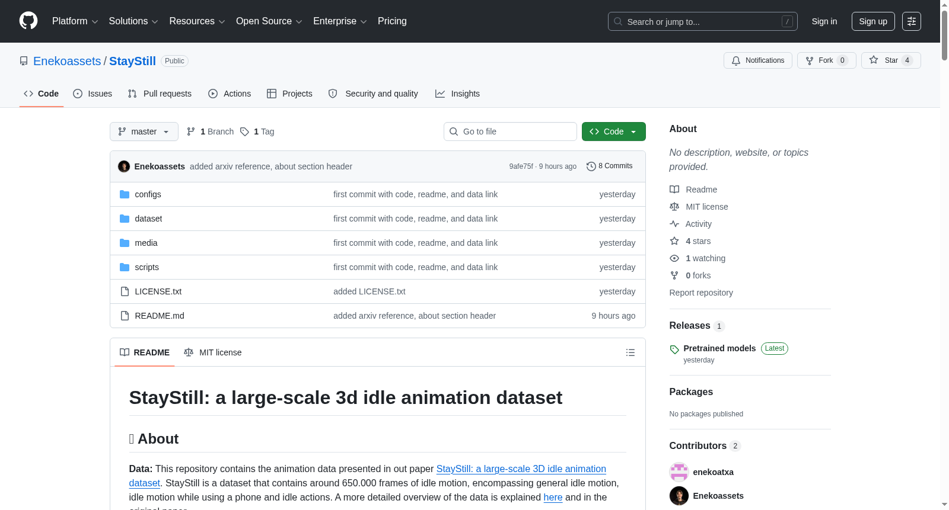Open commit hash 9afe75f
949x510 pixels.
[x=521, y=166]
